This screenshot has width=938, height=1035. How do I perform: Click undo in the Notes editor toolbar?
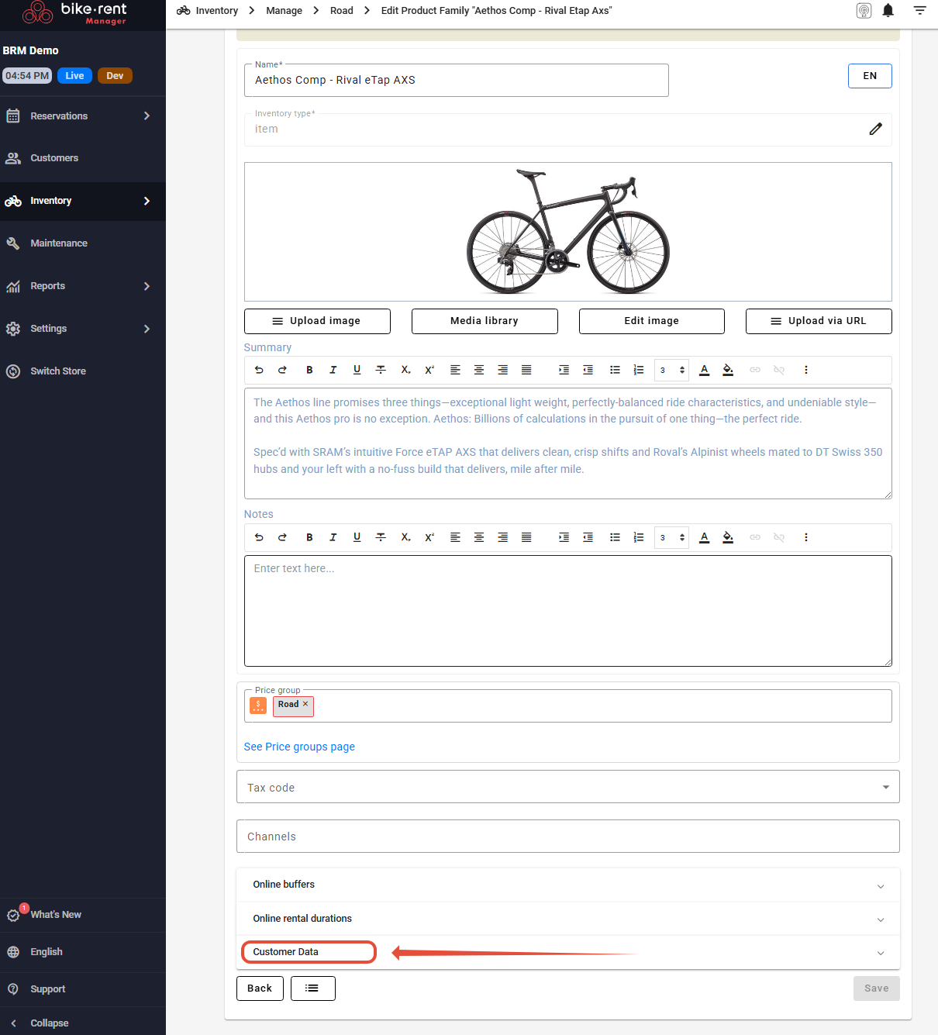[x=259, y=537]
